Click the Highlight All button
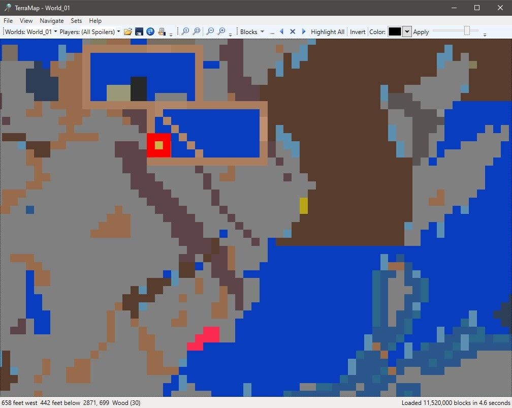 [328, 32]
